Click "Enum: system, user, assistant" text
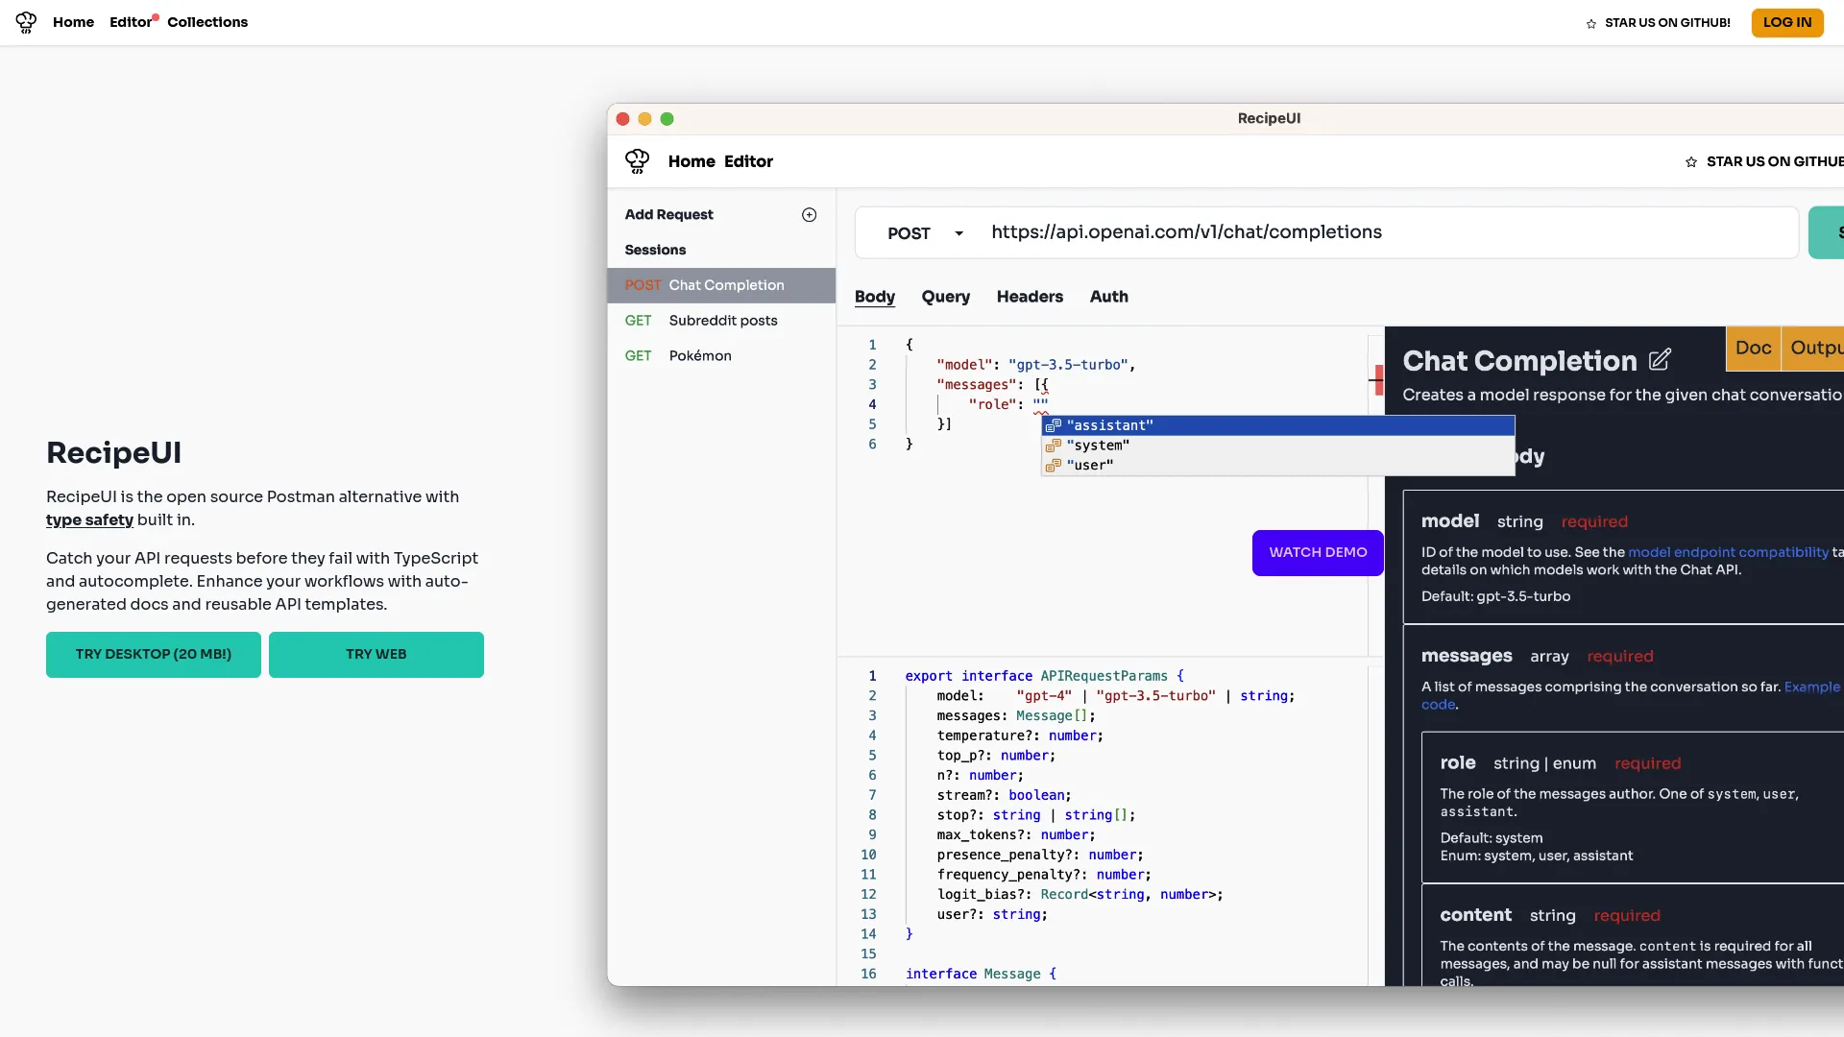 point(1536,856)
